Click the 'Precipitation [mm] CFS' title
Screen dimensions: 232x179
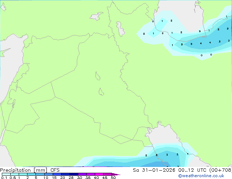coord(30,170)
